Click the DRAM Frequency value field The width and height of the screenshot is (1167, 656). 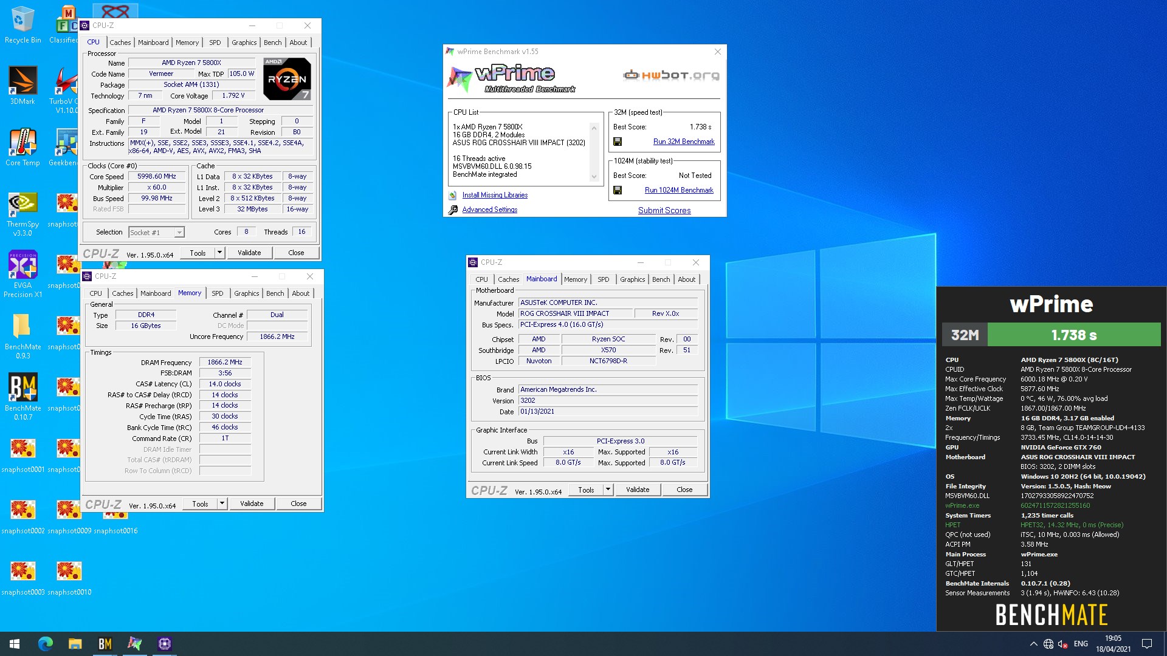[x=225, y=362]
